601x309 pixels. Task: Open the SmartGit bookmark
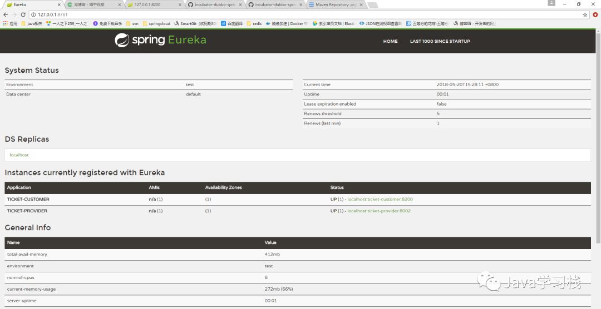tap(195, 23)
